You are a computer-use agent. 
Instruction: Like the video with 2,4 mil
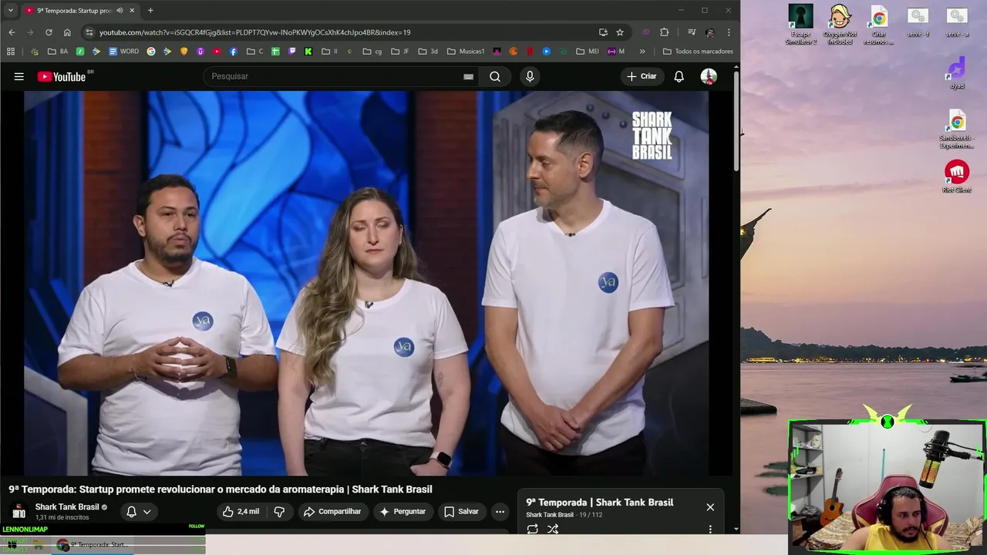click(x=240, y=511)
